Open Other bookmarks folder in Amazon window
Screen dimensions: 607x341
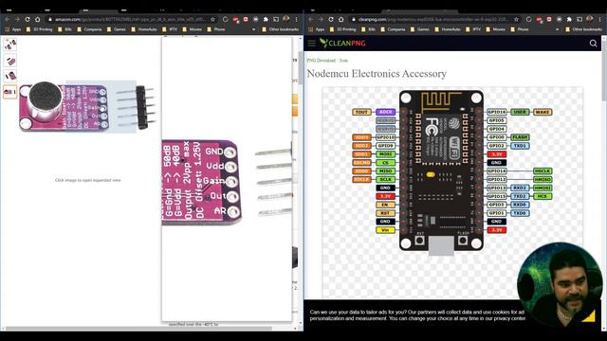[281, 29]
